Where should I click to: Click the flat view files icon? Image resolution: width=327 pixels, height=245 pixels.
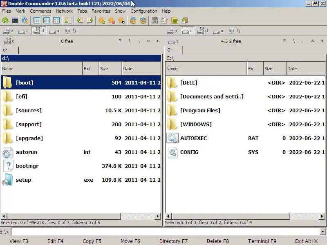pos(68,20)
